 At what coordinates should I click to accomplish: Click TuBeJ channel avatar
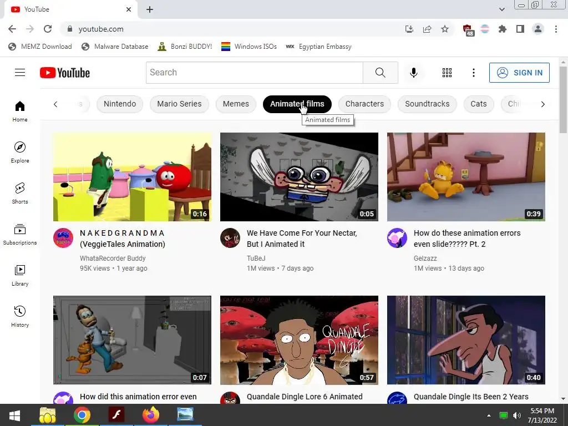230,238
